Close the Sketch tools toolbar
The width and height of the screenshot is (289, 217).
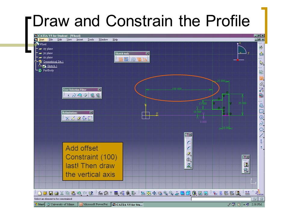point(147,53)
